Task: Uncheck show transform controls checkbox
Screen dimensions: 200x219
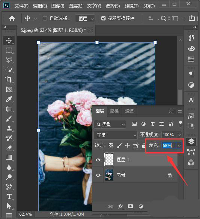Action: 104,18
